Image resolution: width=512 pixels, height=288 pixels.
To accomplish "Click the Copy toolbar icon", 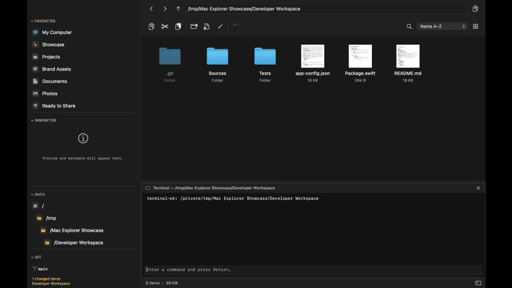I will click(x=151, y=26).
